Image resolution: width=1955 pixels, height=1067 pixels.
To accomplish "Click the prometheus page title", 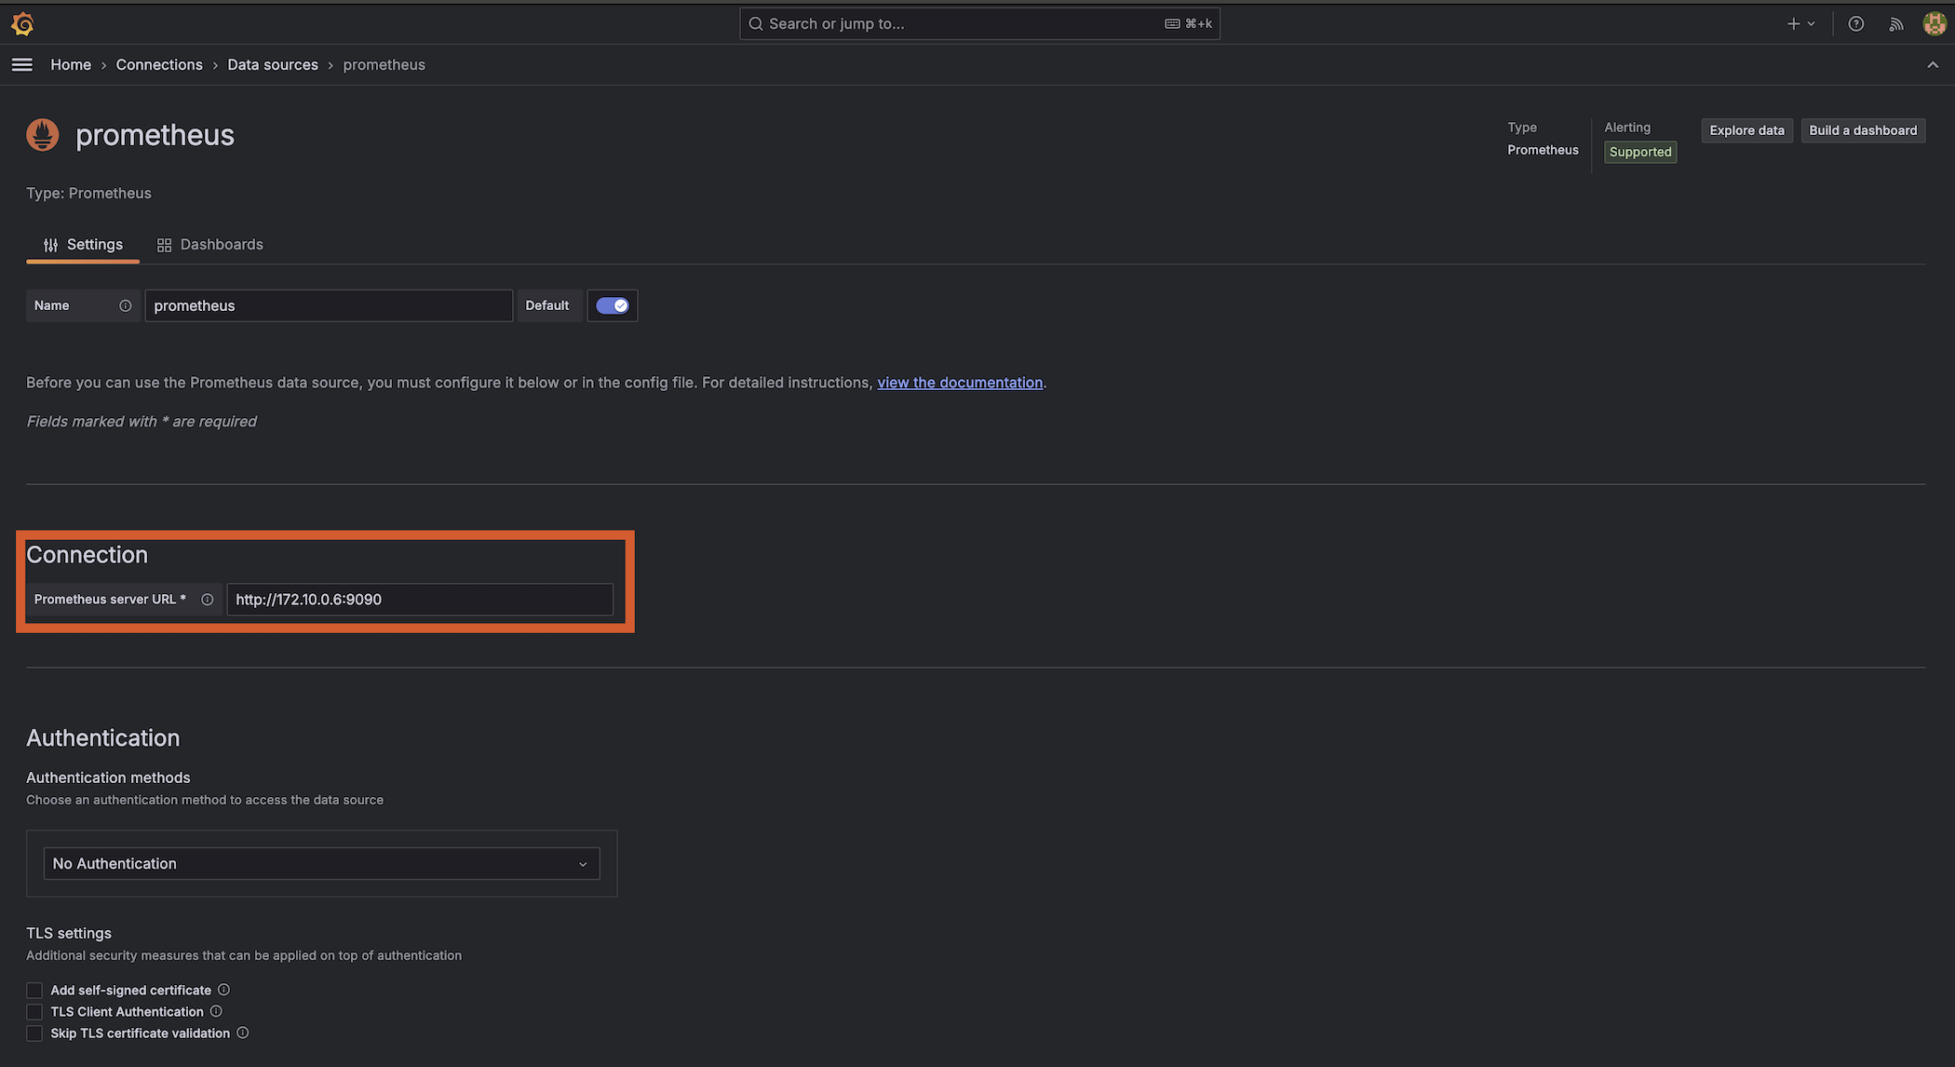I will tap(155, 135).
